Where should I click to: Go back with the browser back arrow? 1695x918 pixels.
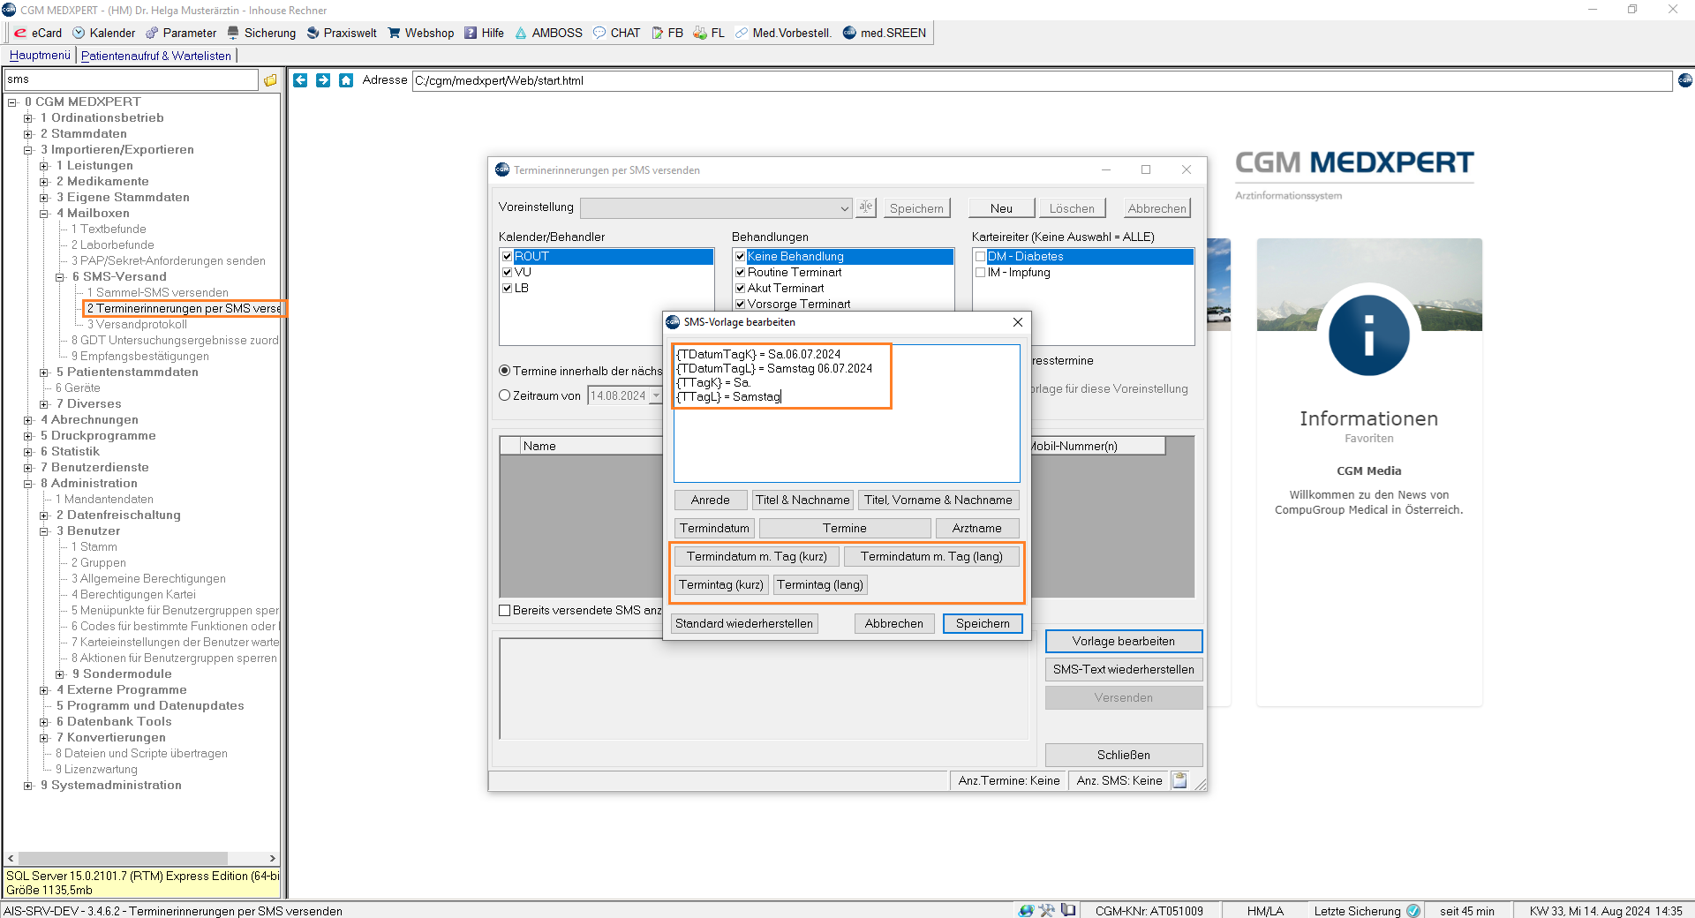300,80
